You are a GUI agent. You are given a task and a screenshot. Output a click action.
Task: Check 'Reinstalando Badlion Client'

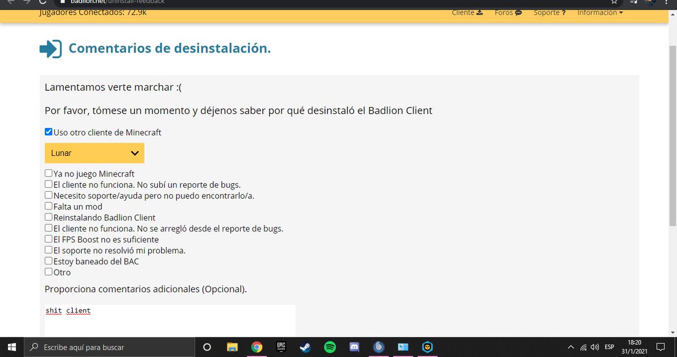tap(49, 217)
